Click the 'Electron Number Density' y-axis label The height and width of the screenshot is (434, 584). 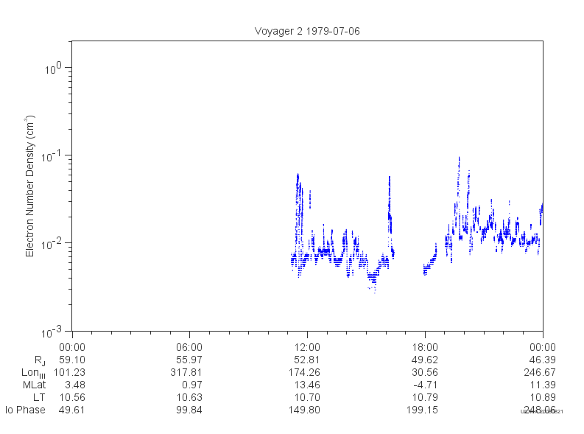pyautogui.click(x=29, y=186)
